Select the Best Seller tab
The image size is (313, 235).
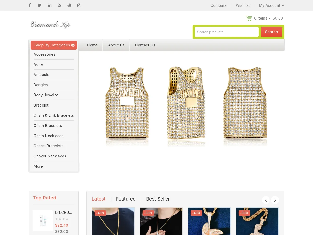point(158,199)
